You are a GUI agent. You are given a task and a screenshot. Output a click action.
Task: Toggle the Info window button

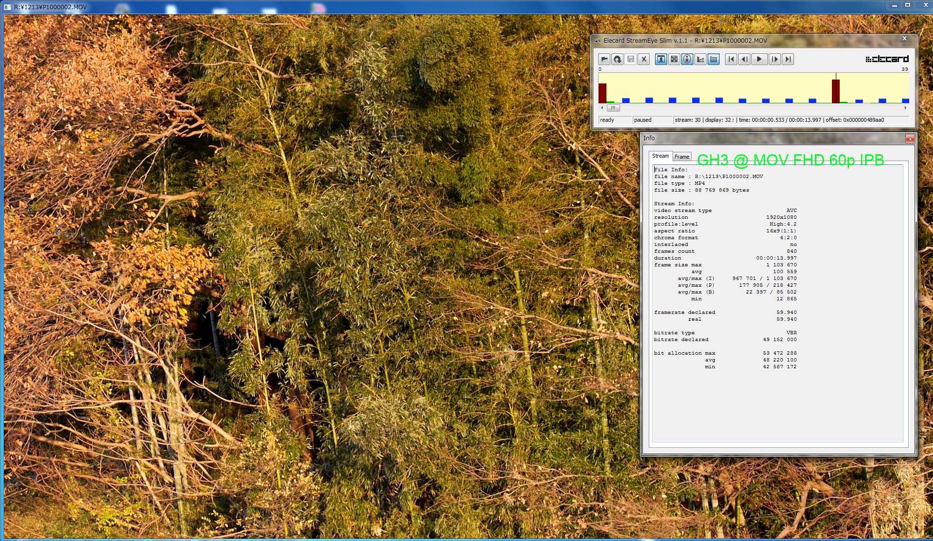click(687, 59)
